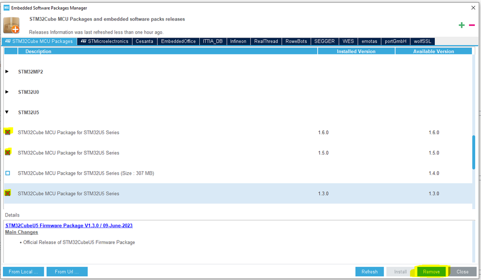Uncheck the STM32U5 version 1.5.0 package checkbox
This screenshot has height=280, width=481.
click(x=8, y=153)
